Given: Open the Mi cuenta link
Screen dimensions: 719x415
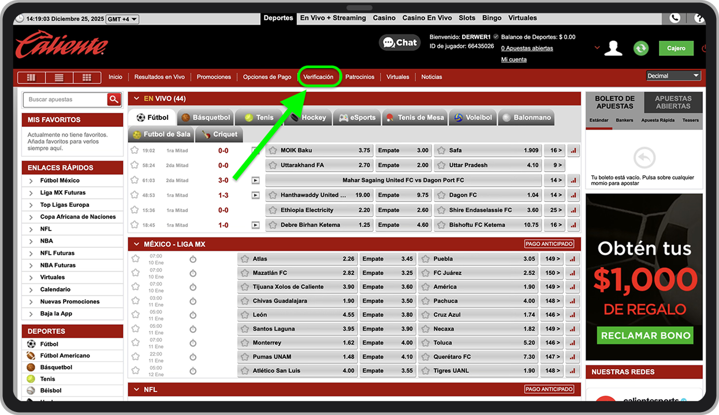Looking at the screenshot, I should (x=513, y=60).
